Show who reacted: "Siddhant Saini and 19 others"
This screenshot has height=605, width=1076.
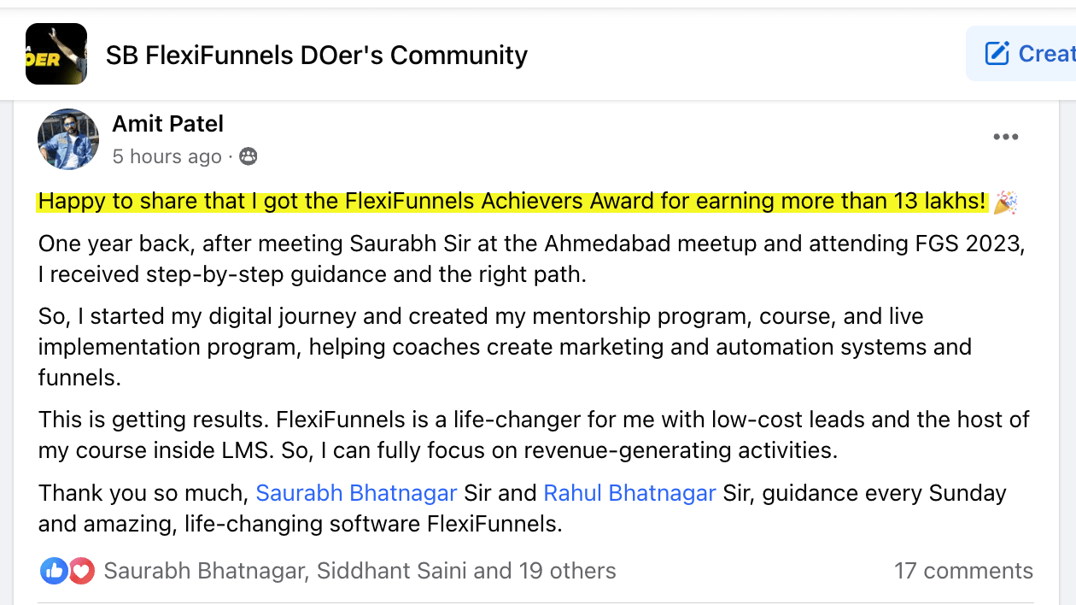465,571
